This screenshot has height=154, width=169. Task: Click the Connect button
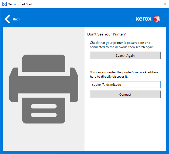point(125,94)
